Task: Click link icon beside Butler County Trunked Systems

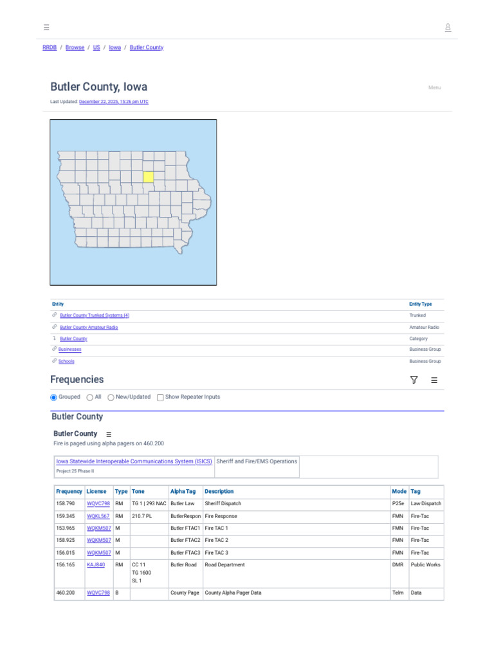Action: (55, 315)
